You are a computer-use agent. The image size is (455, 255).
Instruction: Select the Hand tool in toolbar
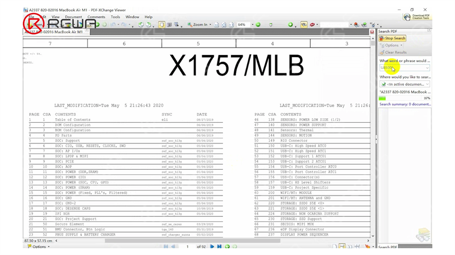coord(162,25)
